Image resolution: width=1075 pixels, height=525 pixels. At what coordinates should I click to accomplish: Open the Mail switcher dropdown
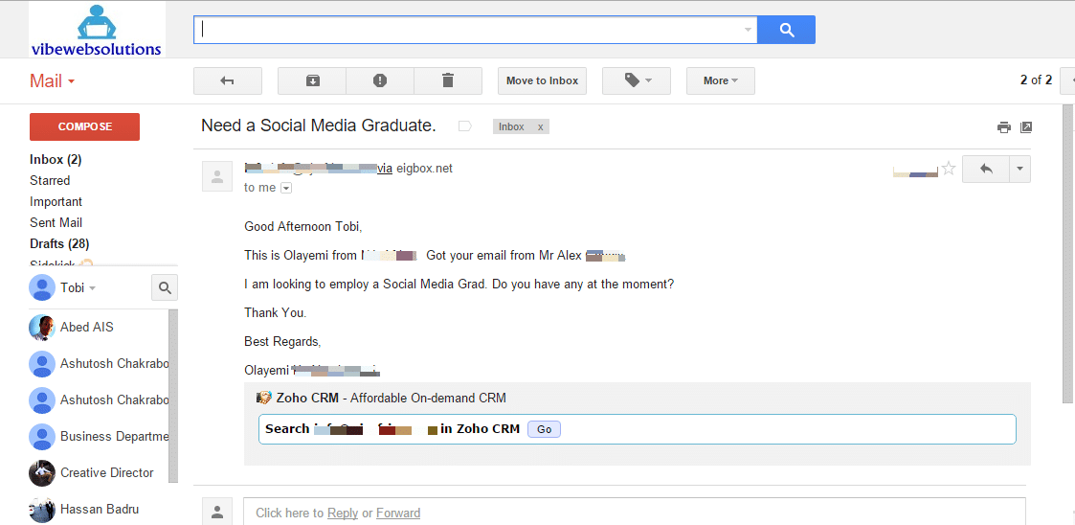(52, 81)
